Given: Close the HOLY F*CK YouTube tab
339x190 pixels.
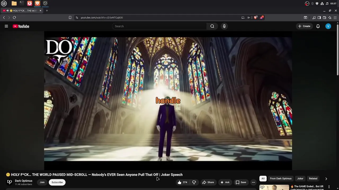Looking at the screenshot, I should pos(40,11).
